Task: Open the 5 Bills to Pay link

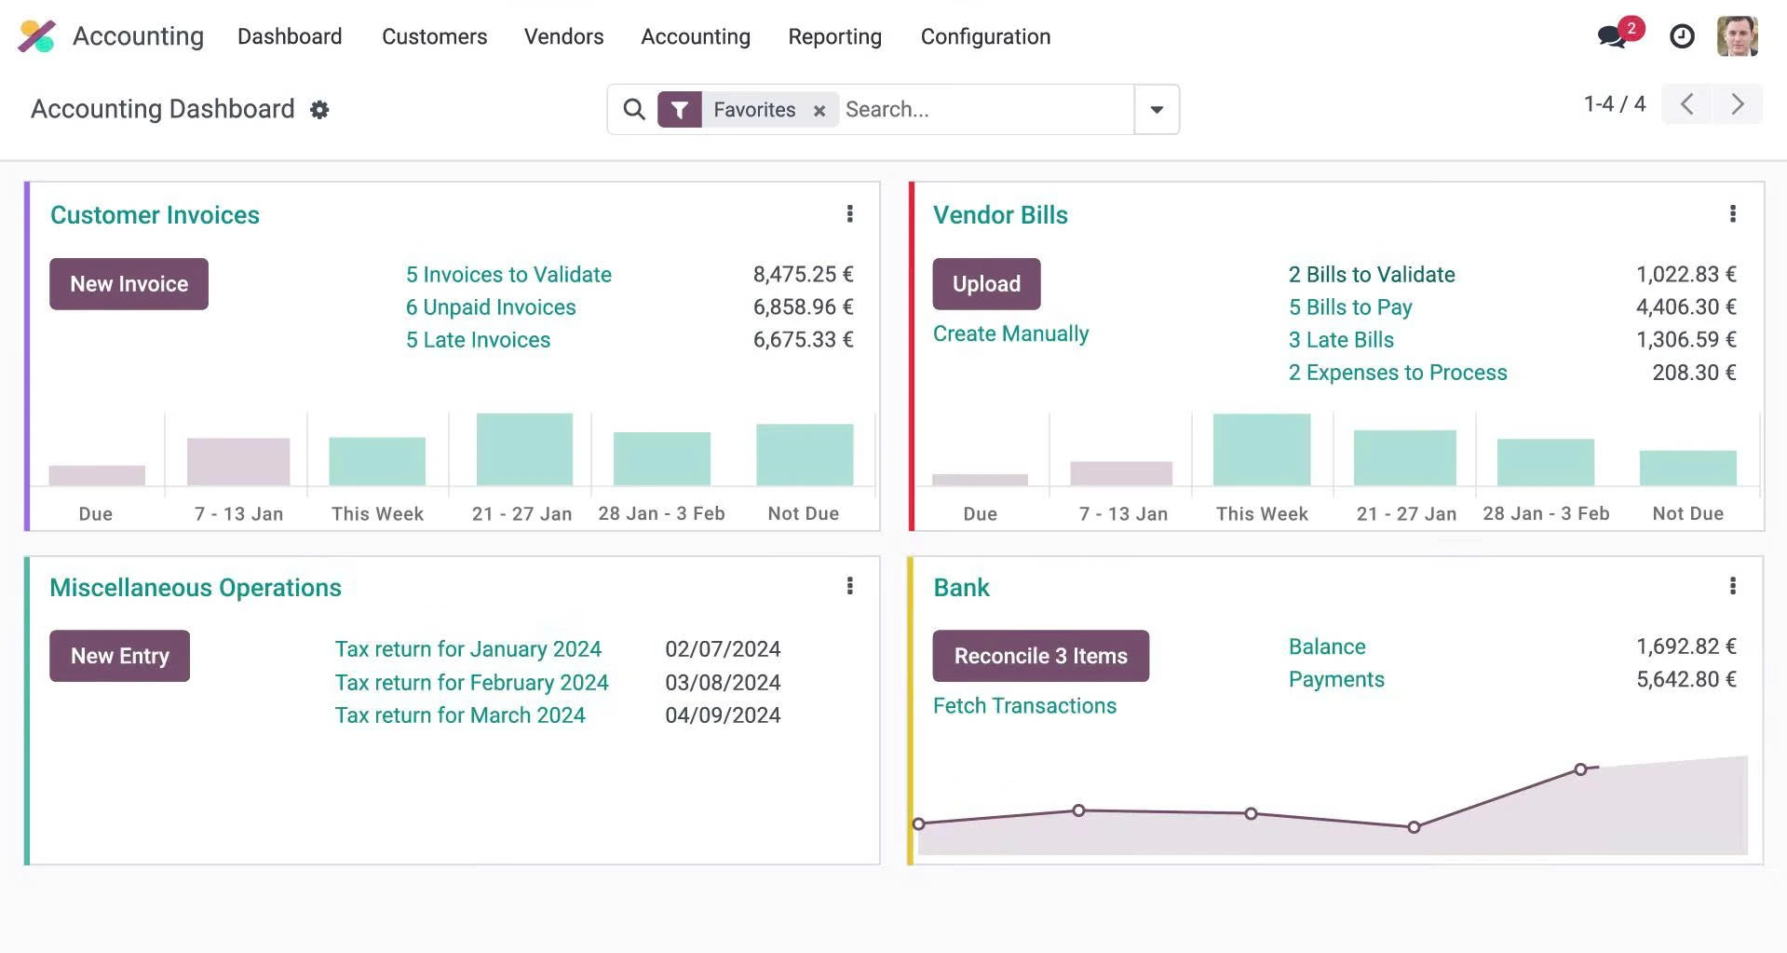Action: click(x=1350, y=306)
